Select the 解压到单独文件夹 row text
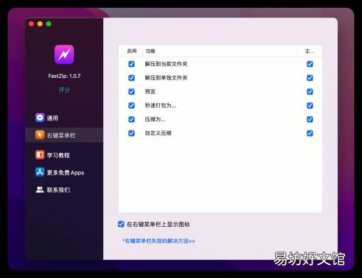 pos(166,78)
